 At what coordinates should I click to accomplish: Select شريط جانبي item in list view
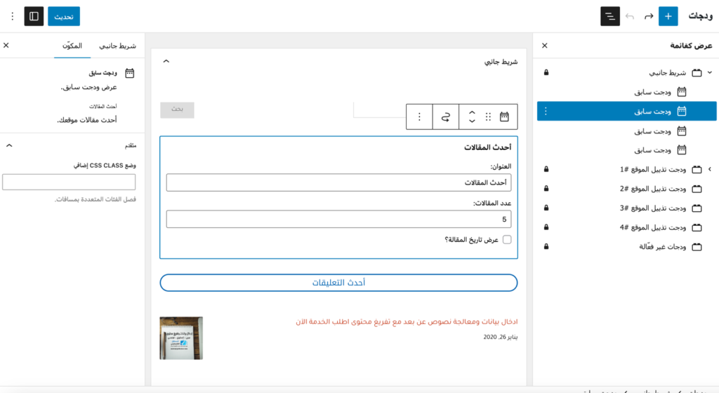click(626, 72)
